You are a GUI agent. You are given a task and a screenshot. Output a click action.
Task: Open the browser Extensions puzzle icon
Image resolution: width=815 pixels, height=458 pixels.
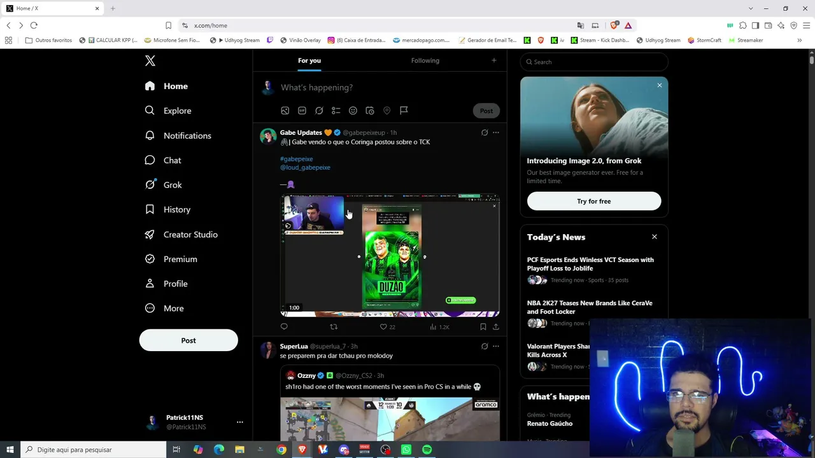pyautogui.click(x=743, y=25)
